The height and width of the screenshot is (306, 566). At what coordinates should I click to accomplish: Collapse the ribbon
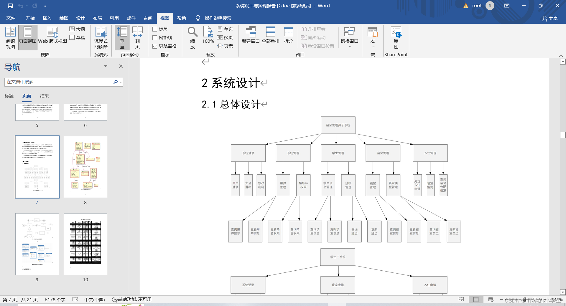click(x=561, y=55)
